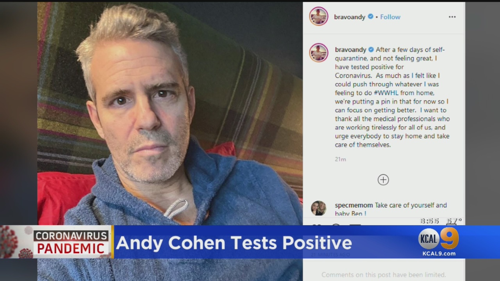Open bravoandy's profile picture in the post header
Viewport: 500px width, 281px height.
click(x=319, y=16)
